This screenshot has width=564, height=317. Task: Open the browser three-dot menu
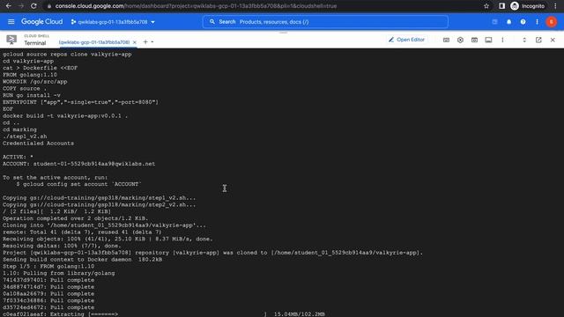tap(556, 6)
